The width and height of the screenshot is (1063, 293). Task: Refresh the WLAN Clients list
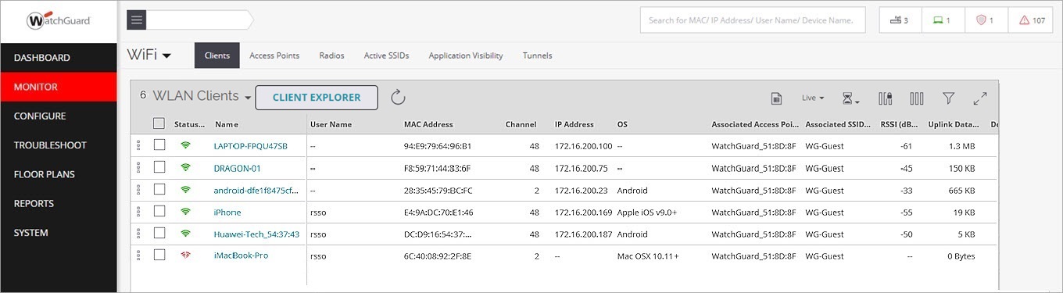click(x=398, y=98)
